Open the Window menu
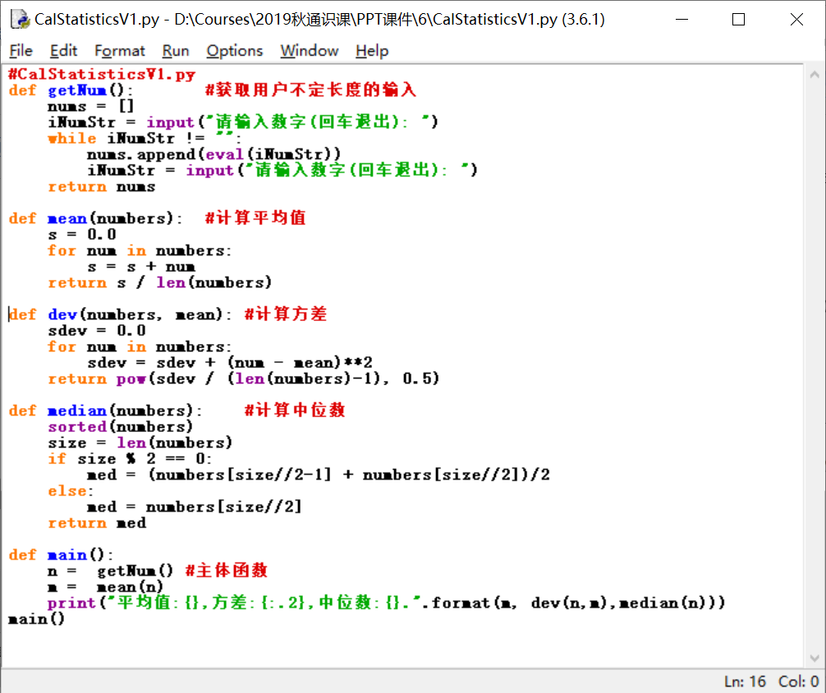The image size is (826, 693). tap(309, 51)
